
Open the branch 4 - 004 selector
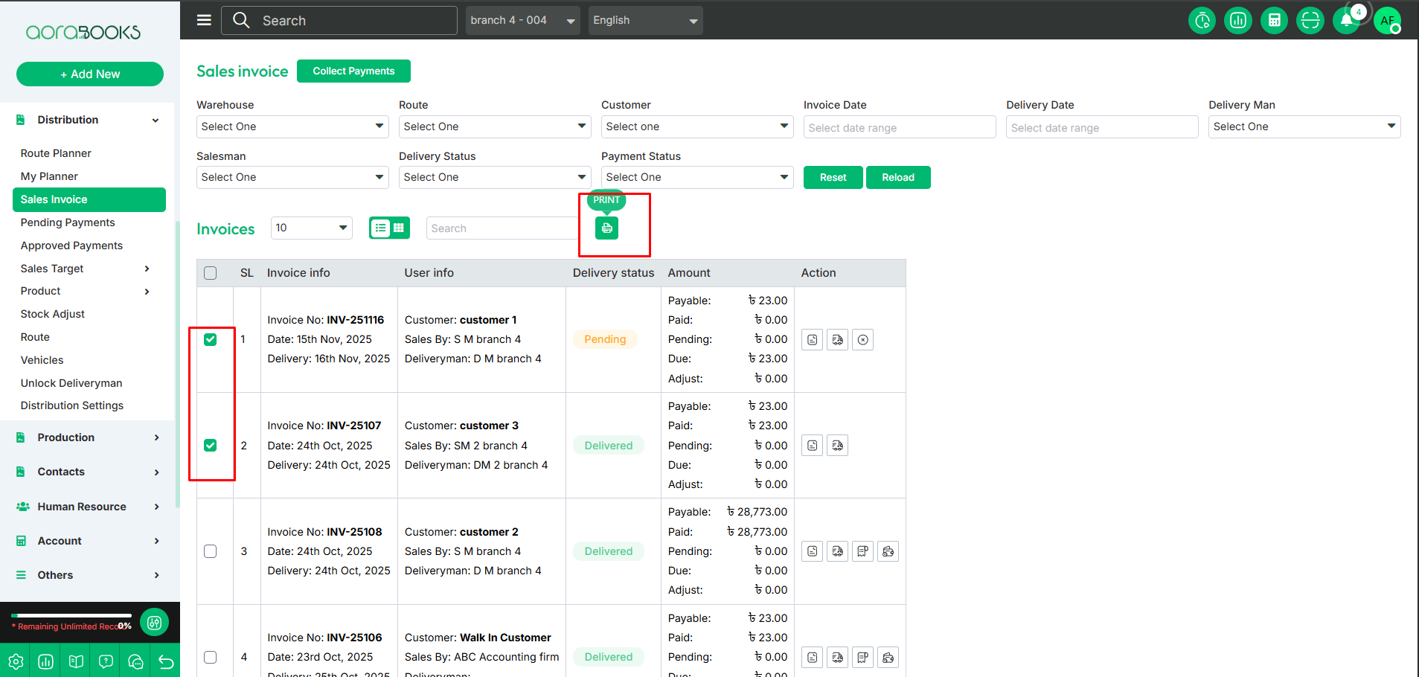pos(522,21)
